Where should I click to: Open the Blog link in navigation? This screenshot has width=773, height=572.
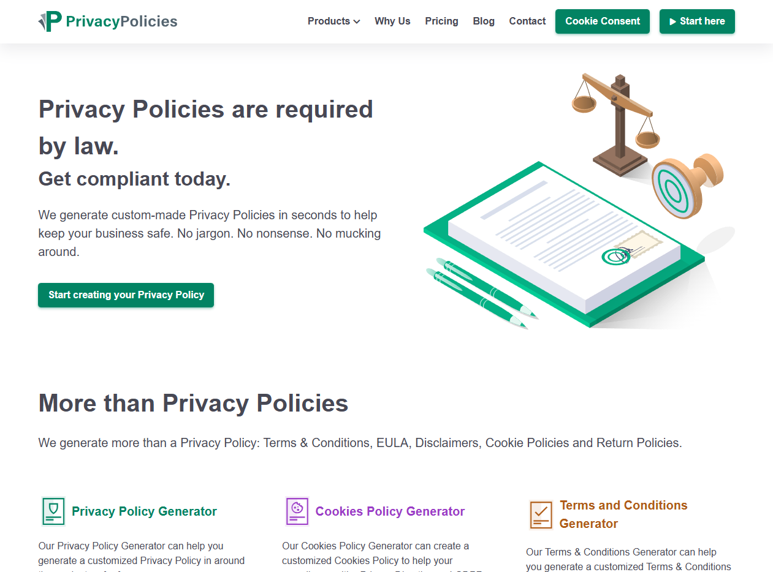coord(484,21)
